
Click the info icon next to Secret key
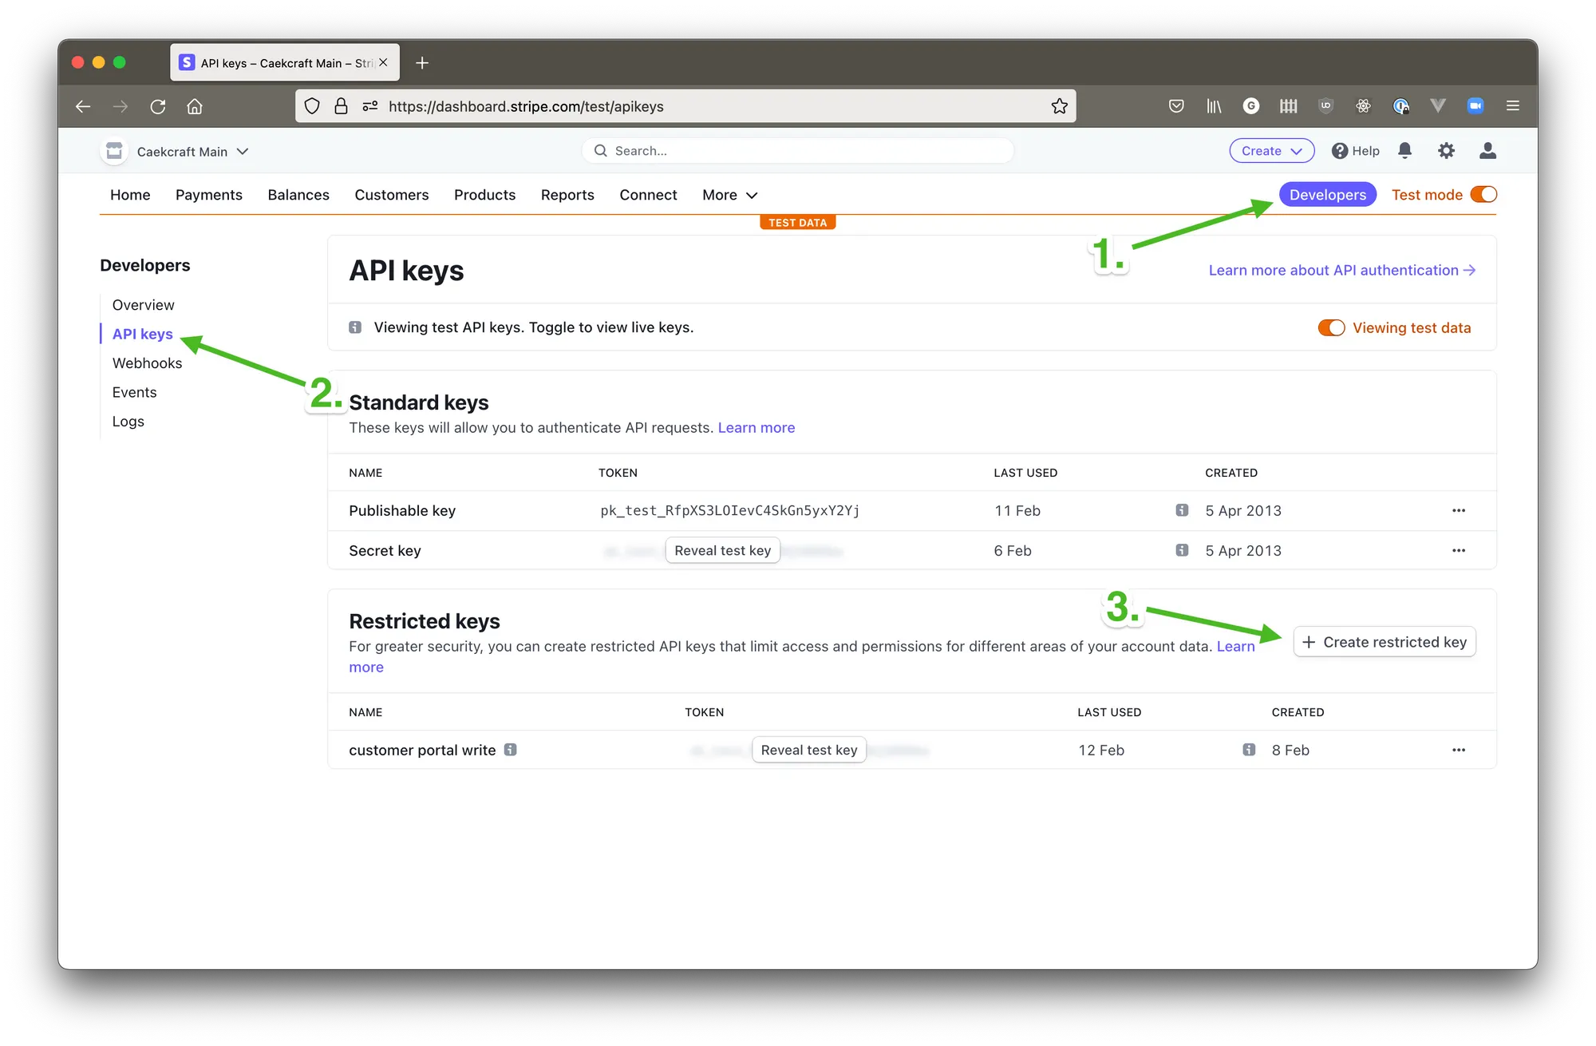[1182, 550]
